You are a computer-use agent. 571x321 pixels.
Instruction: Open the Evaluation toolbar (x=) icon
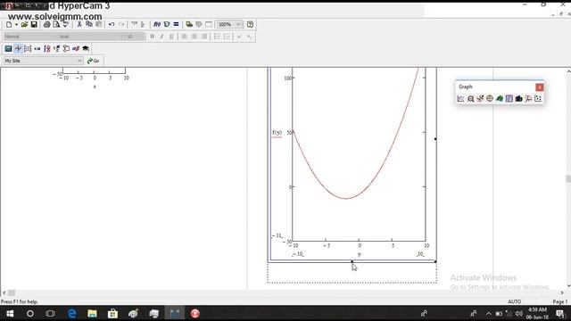click(x=37, y=48)
